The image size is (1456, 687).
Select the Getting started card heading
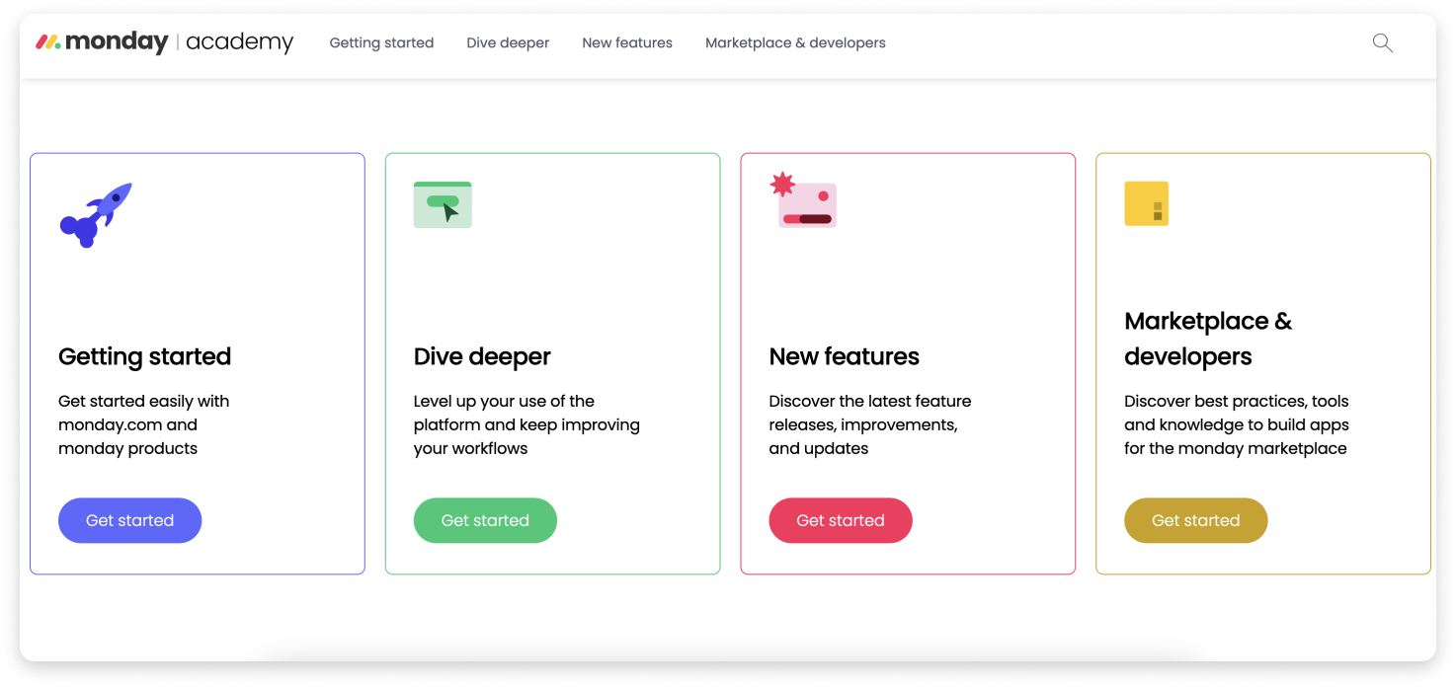[x=144, y=356]
